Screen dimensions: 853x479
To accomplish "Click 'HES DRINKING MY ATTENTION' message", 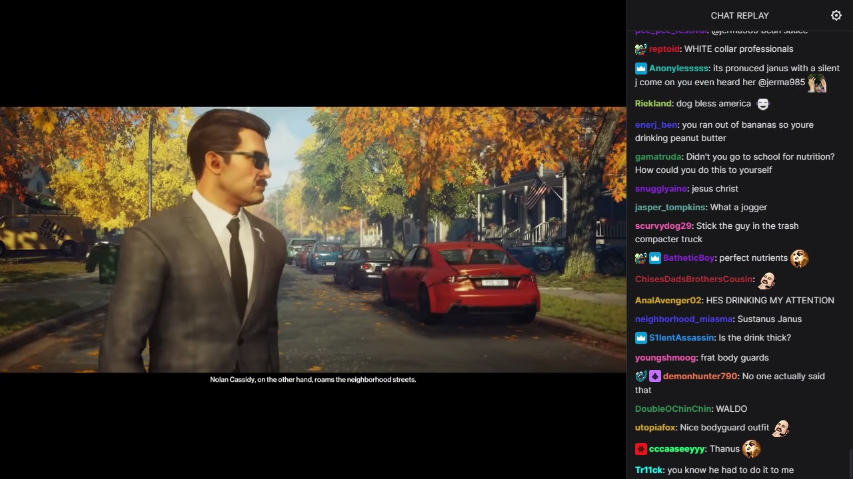I will click(770, 301).
